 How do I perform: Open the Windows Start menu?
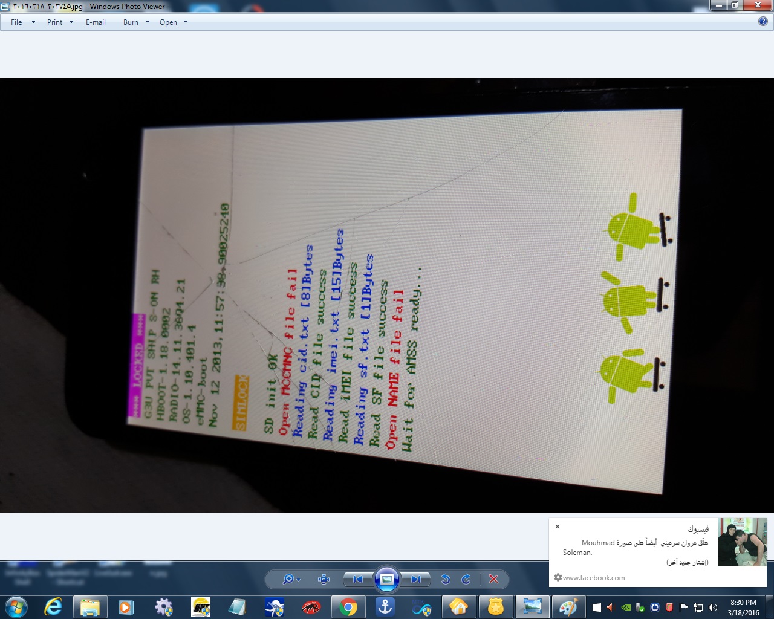tap(16, 607)
